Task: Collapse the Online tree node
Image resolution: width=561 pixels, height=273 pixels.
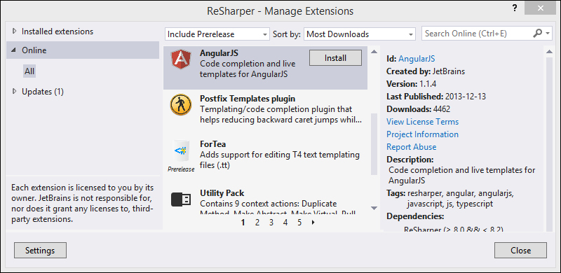Action: 13,50
